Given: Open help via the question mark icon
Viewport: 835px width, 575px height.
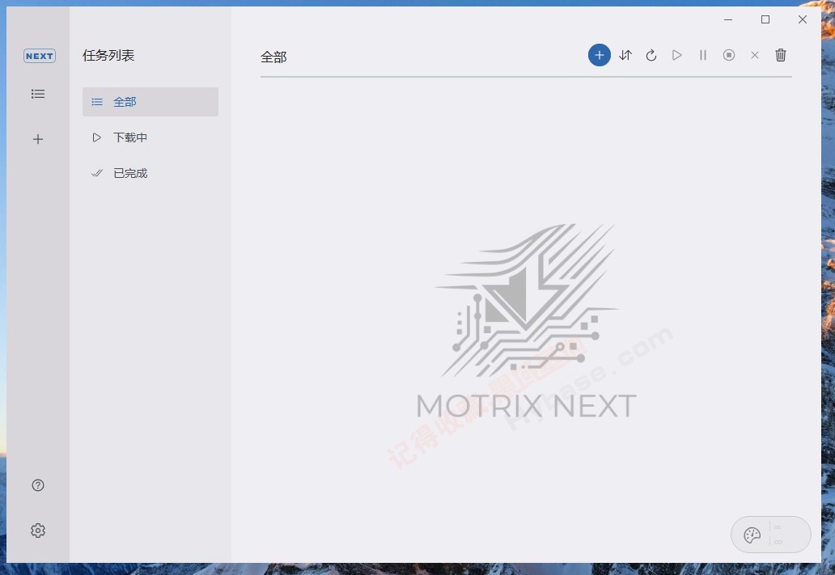Looking at the screenshot, I should (38, 484).
